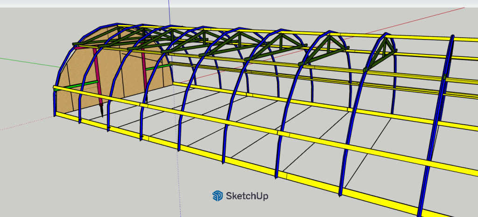The width and height of the screenshot is (478, 217).
Task: Click the dotted red axis line lower left
Action: point(23,124)
